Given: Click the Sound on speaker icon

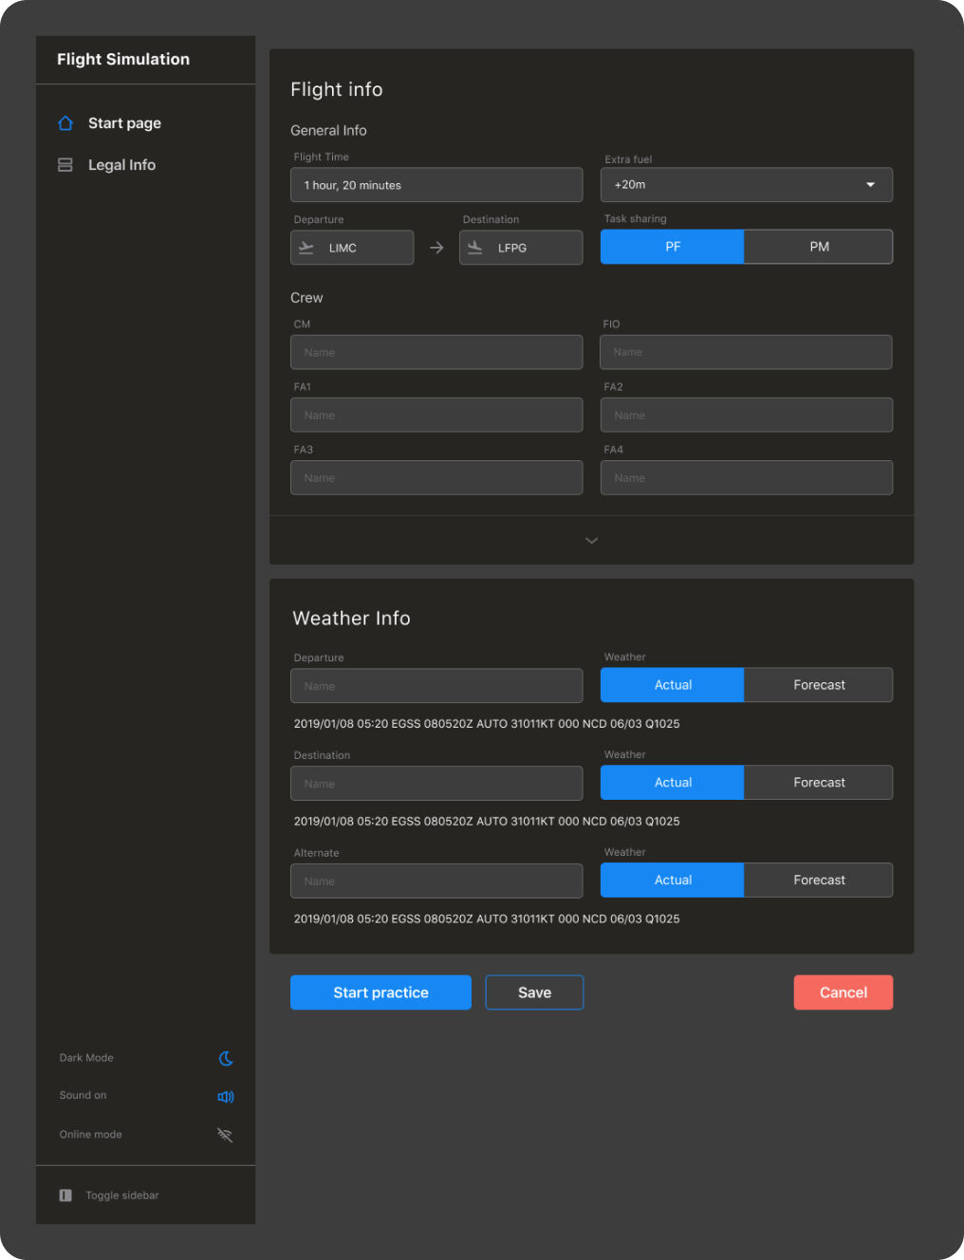Looking at the screenshot, I should click(226, 1097).
